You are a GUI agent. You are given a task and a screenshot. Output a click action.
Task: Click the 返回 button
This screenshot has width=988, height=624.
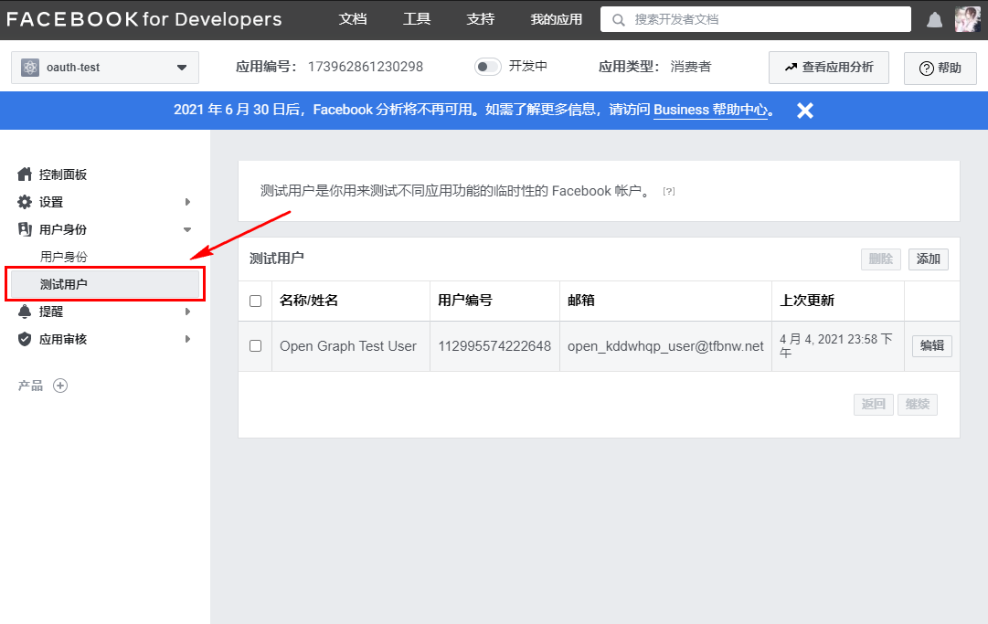coord(874,404)
